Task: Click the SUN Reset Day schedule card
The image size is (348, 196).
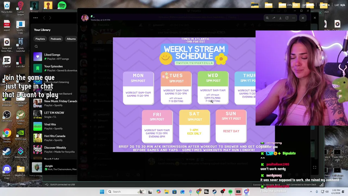Action: (231, 126)
